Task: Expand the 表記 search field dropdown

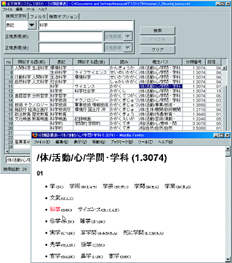Action: click(x=32, y=25)
